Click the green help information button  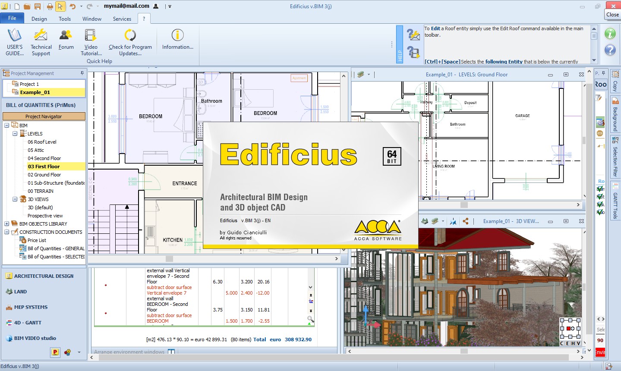coord(610,34)
